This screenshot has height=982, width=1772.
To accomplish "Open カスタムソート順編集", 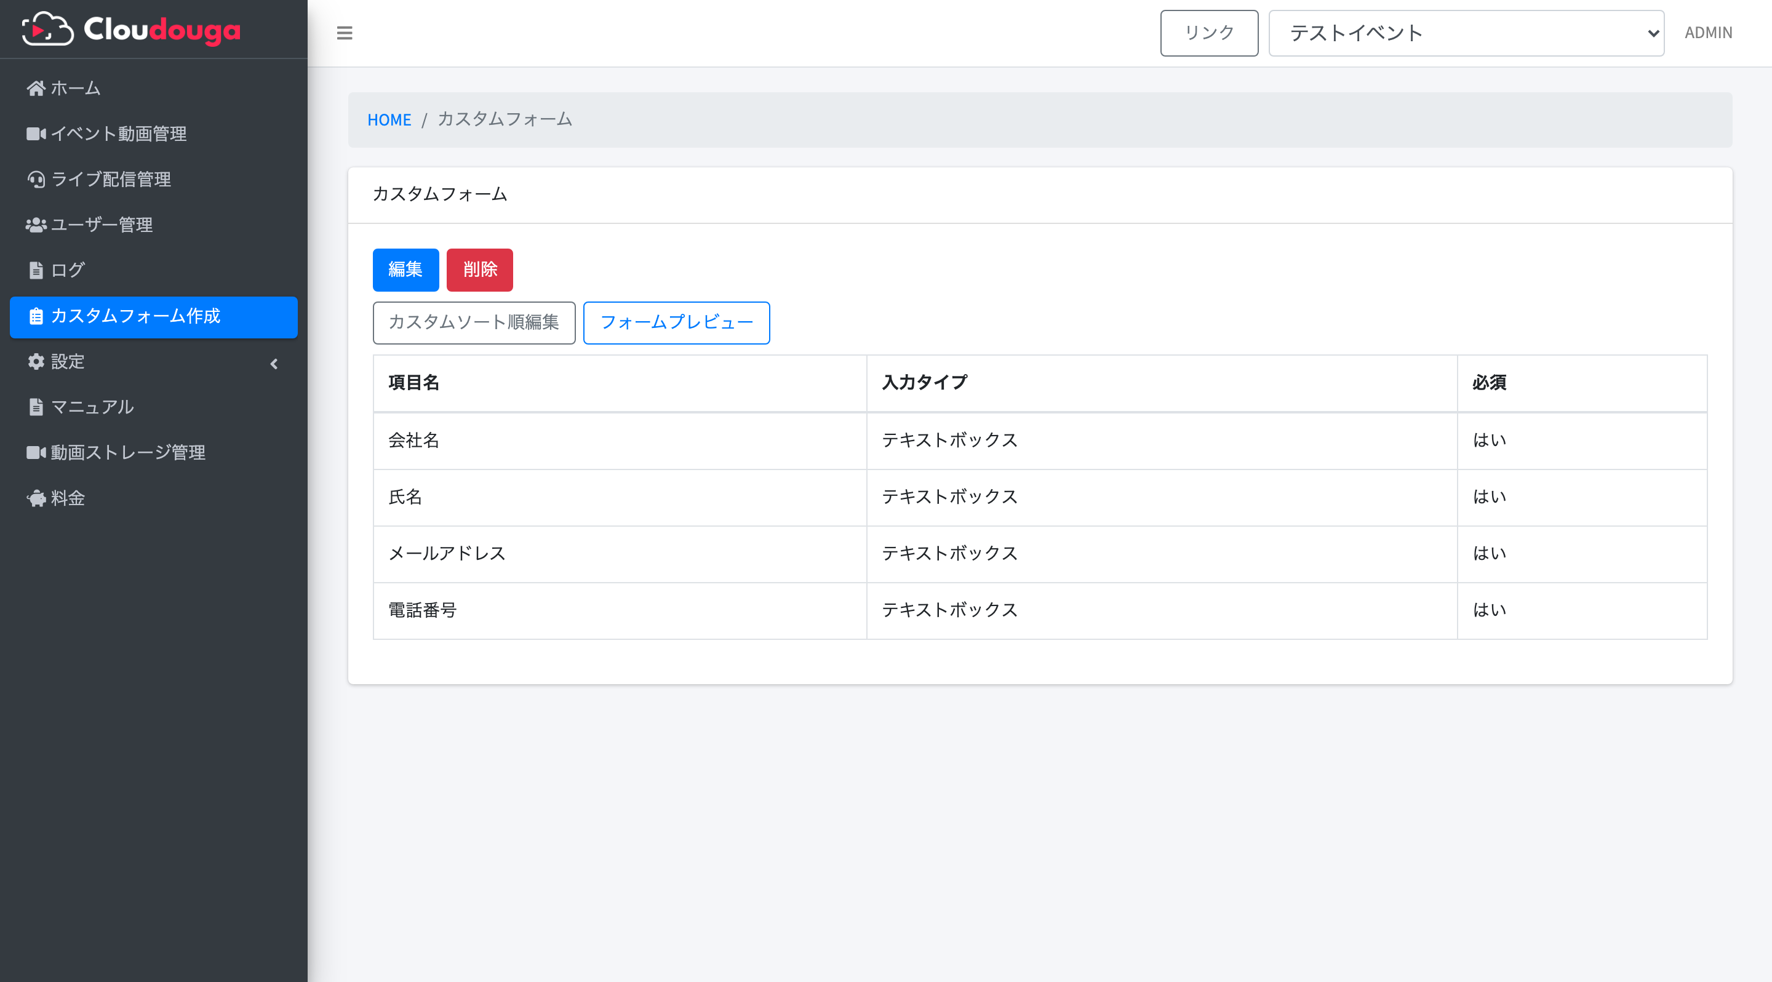I will [x=474, y=322].
